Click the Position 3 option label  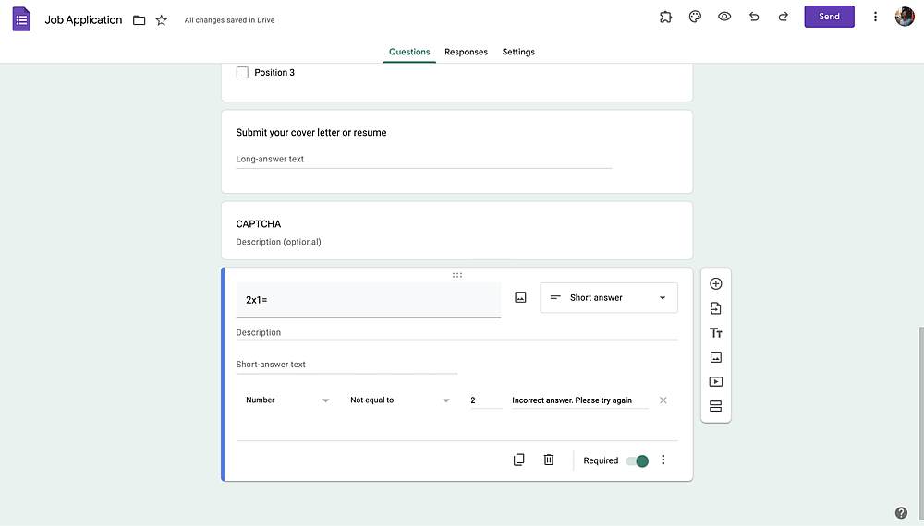click(274, 72)
